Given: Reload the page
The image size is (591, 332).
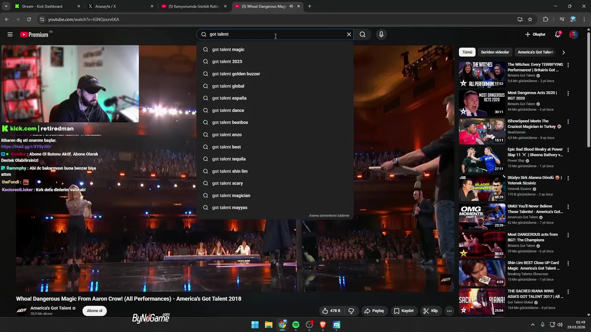Looking at the screenshot, I should (29, 19).
